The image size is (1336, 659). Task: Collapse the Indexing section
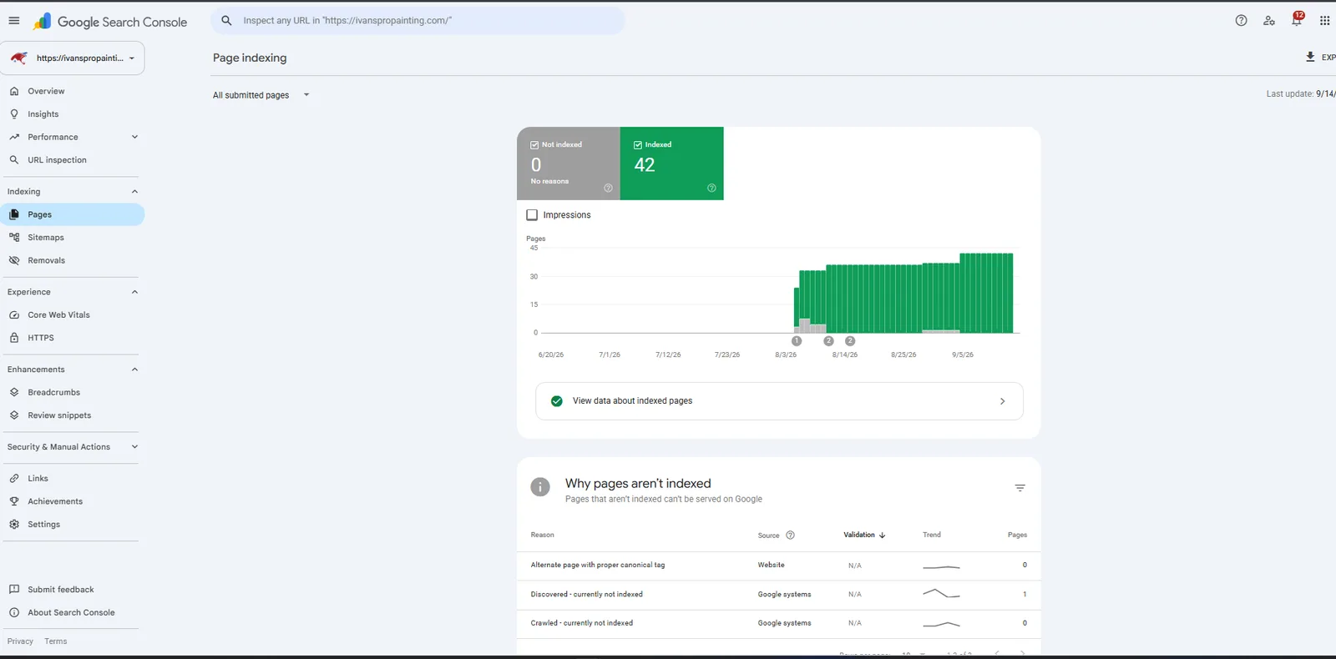point(134,192)
